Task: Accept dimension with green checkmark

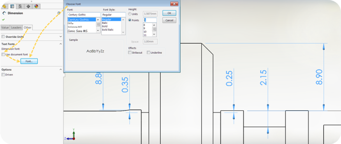Action: click(3, 19)
